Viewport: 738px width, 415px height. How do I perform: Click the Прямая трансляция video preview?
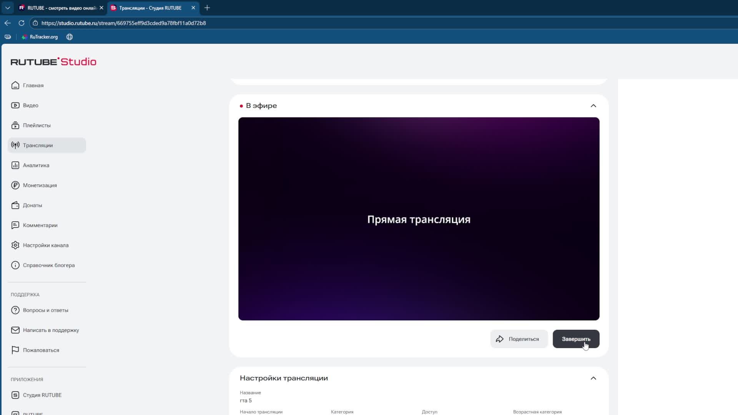pyautogui.click(x=419, y=219)
